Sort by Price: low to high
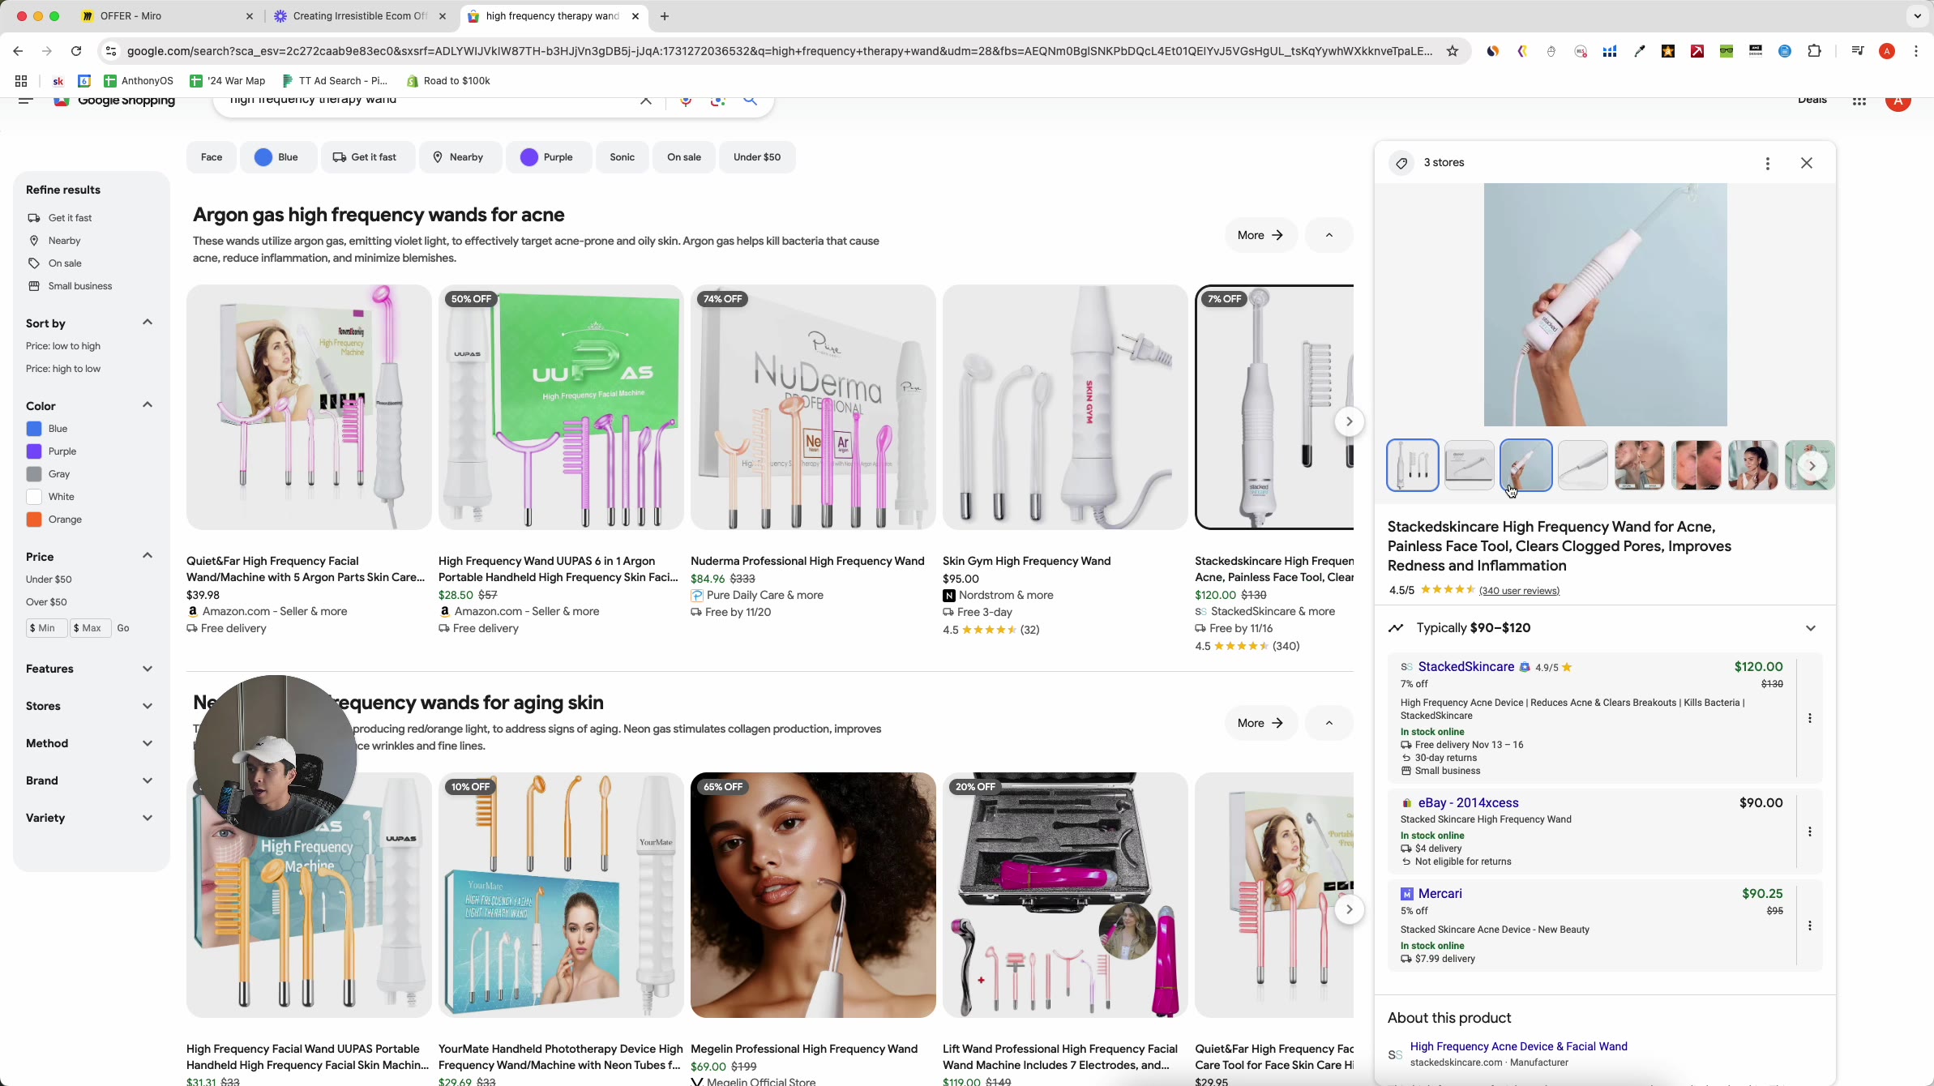Image resolution: width=1934 pixels, height=1086 pixels. [x=63, y=347]
